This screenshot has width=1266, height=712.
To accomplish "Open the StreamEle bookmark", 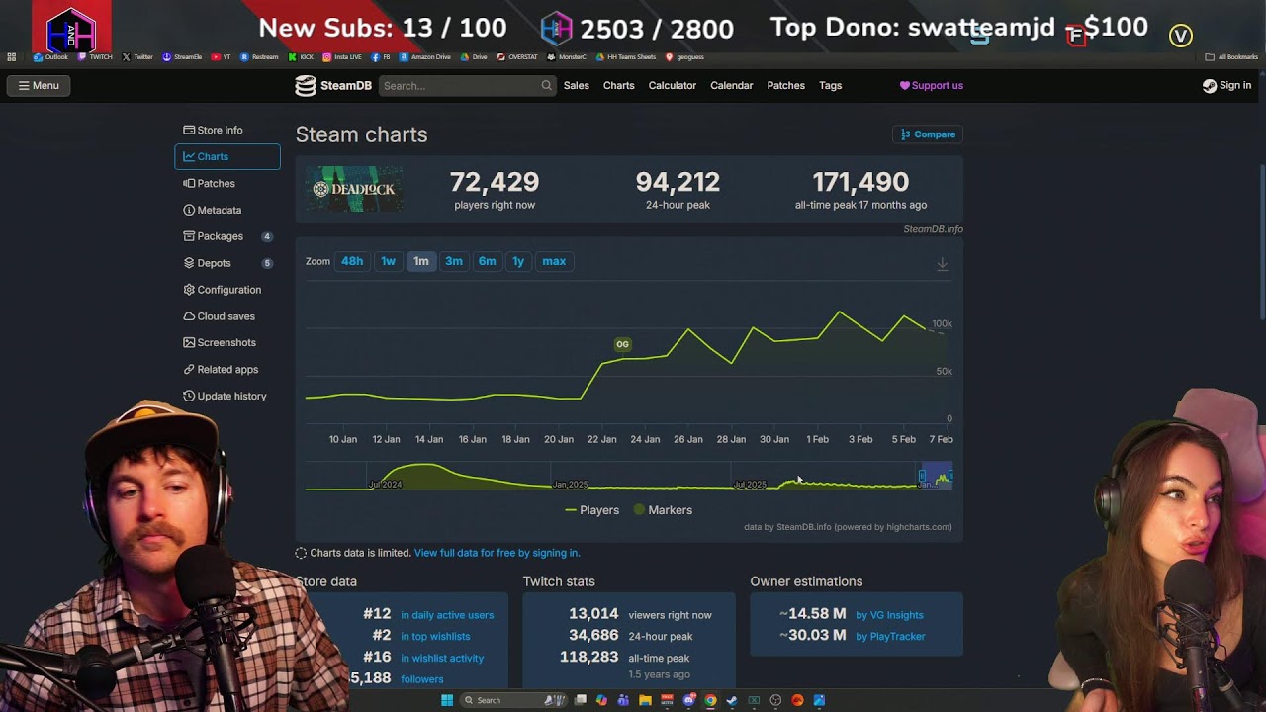I will click(x=182, y=57).
